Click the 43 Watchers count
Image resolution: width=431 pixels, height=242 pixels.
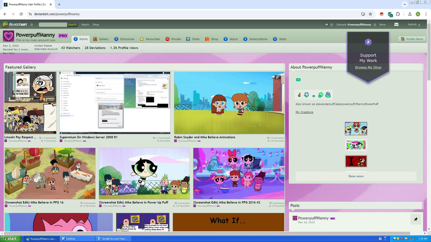[x=71, y=48]
